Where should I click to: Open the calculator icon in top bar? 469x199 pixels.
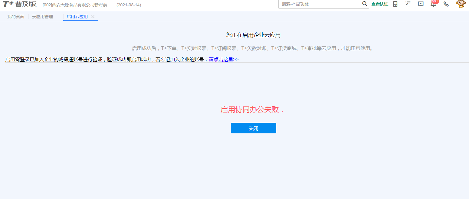click(x=395, y=4)
